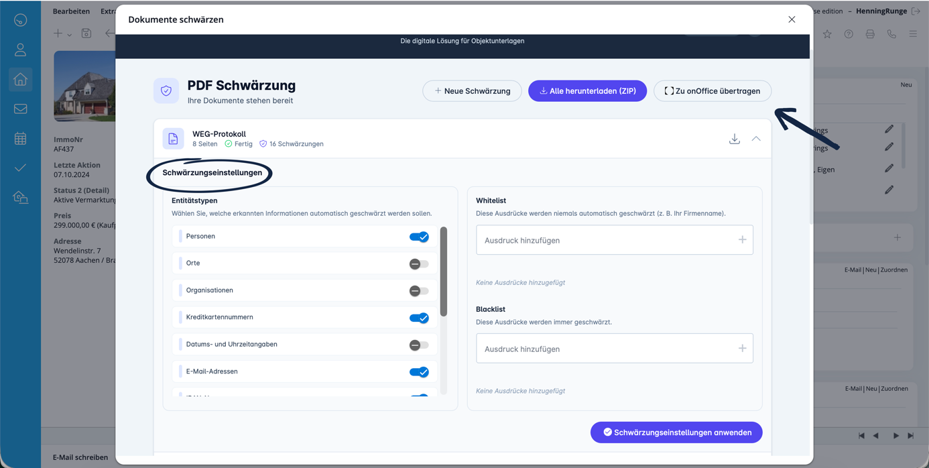Open the tasks checkmark sidebar icon
929x468 pixels.
point(20,168)
